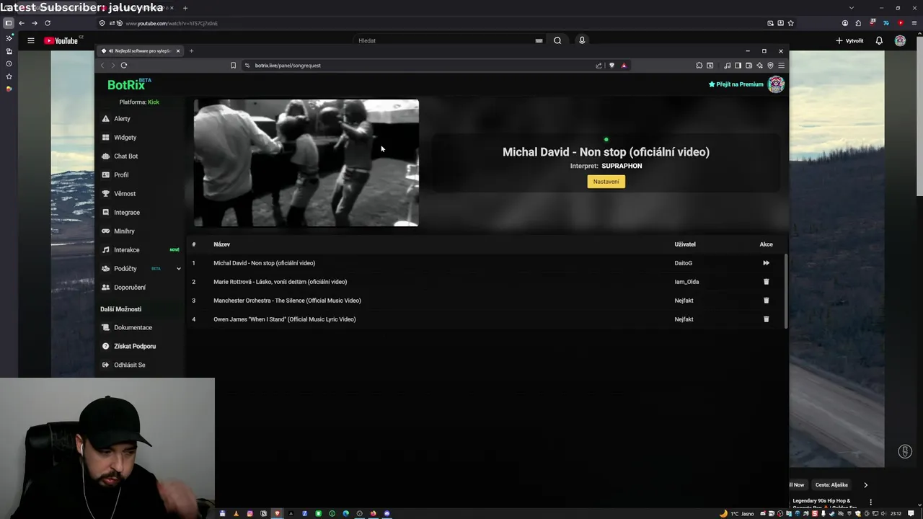Click the YouTube logo
Image resolution: width=923 pixels, height=519 pixels.
pos(61,40)
